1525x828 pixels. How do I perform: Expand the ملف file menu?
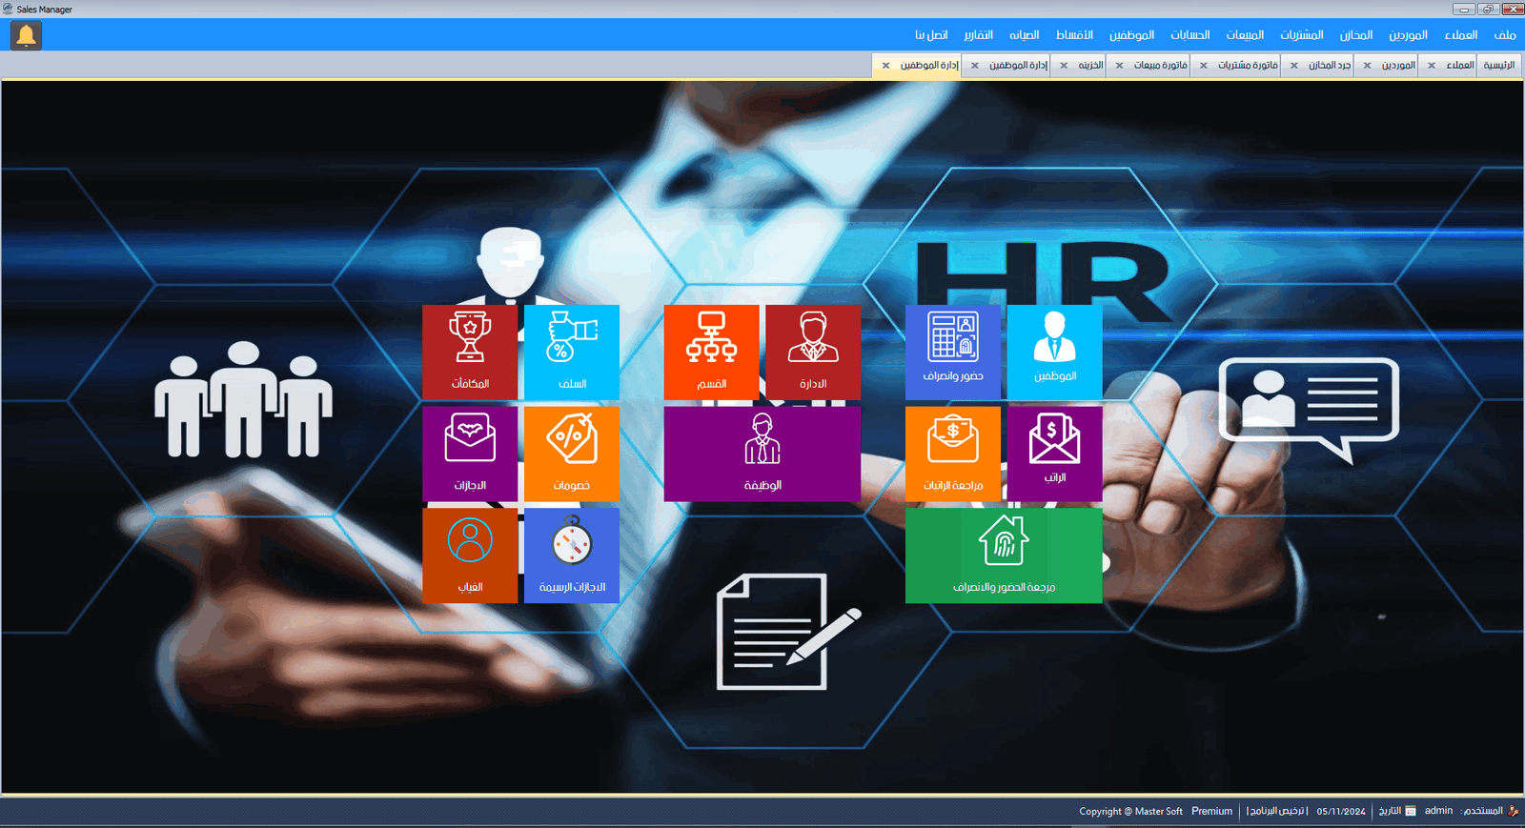point(1505,35)
